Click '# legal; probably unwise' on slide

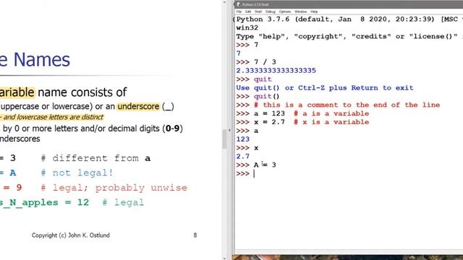tap(114, 188)
